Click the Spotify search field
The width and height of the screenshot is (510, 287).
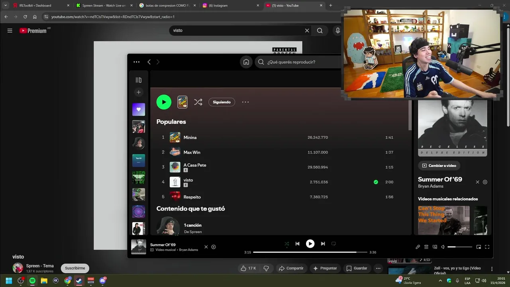(x=299, y=62)
